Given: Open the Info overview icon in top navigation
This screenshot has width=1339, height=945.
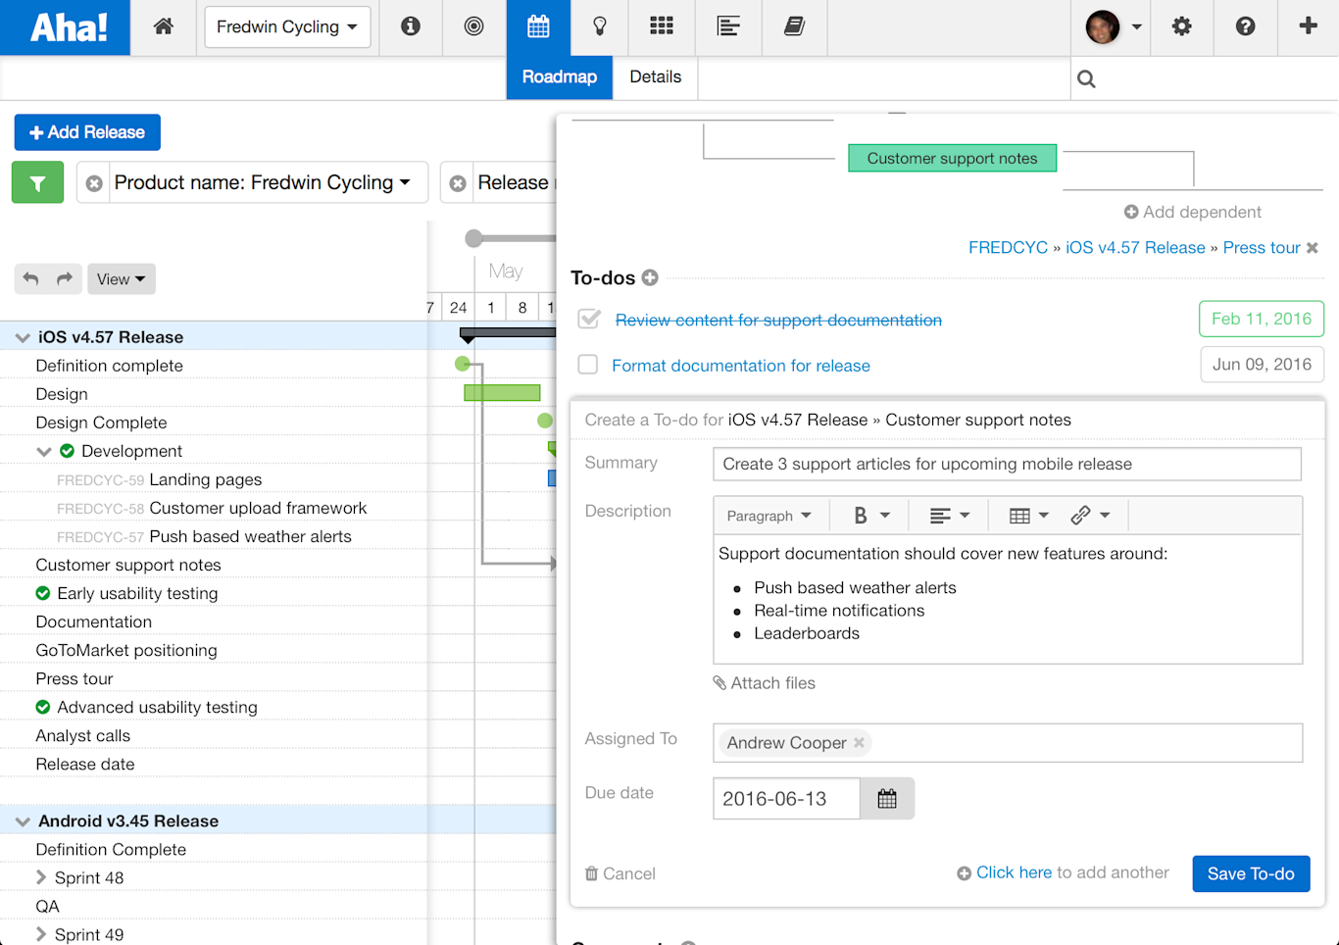Looking at the screenshot, I should click(410, 27).
